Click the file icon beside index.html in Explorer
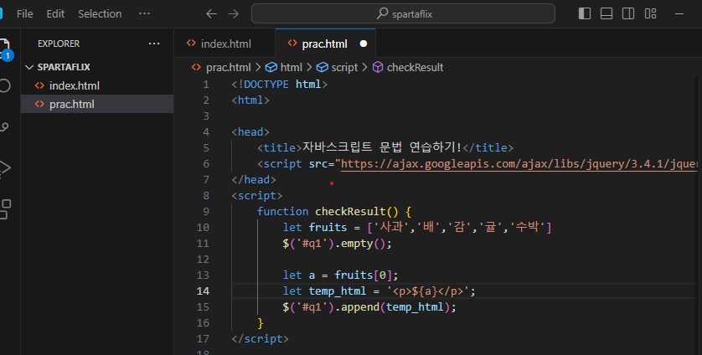This screenshot has height=355, width=702. click(x=40, y=85)
